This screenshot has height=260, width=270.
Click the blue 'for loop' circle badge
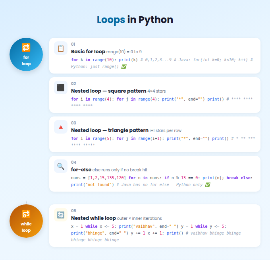point(26,54)
